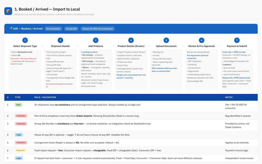This screenshot has width=262, height=164.
Task: Click the 'Fee = flat 50 AED for consumer' note
Action: pyautogui.click(x=236, y=107)
